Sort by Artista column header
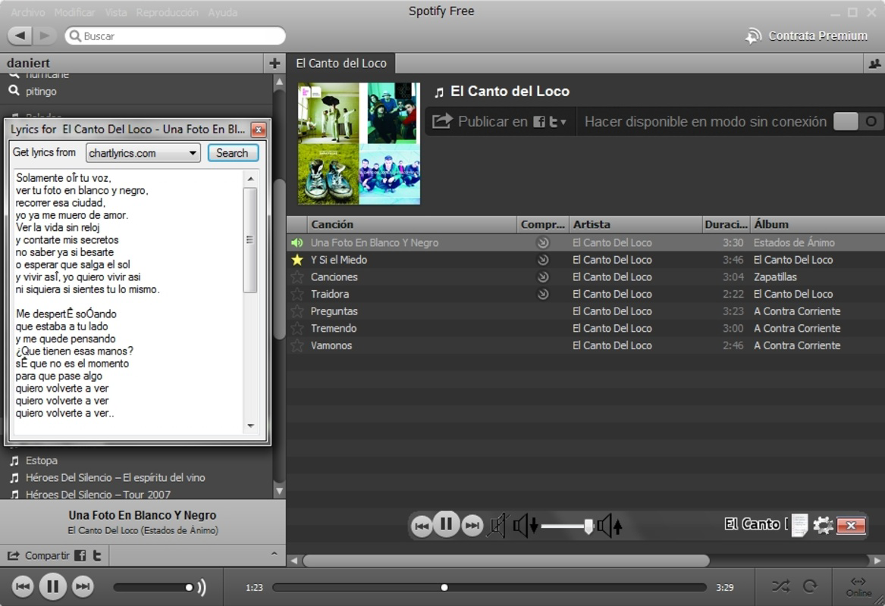Image resolution: width=885 pixels, height=606 pixels. click(636, 224)
